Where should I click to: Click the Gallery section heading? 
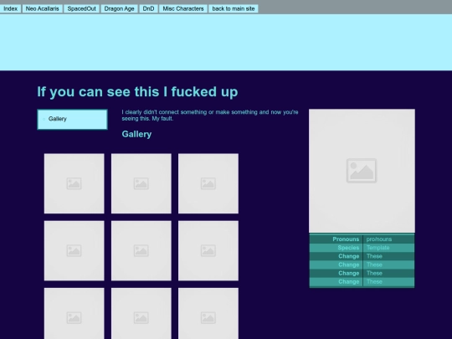tap(136, 134)
